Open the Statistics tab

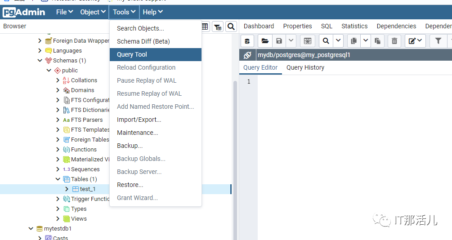pos(354,26)
